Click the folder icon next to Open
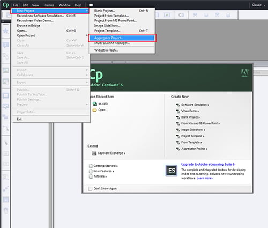Screen dimensions: 268x228 point(94,110)
